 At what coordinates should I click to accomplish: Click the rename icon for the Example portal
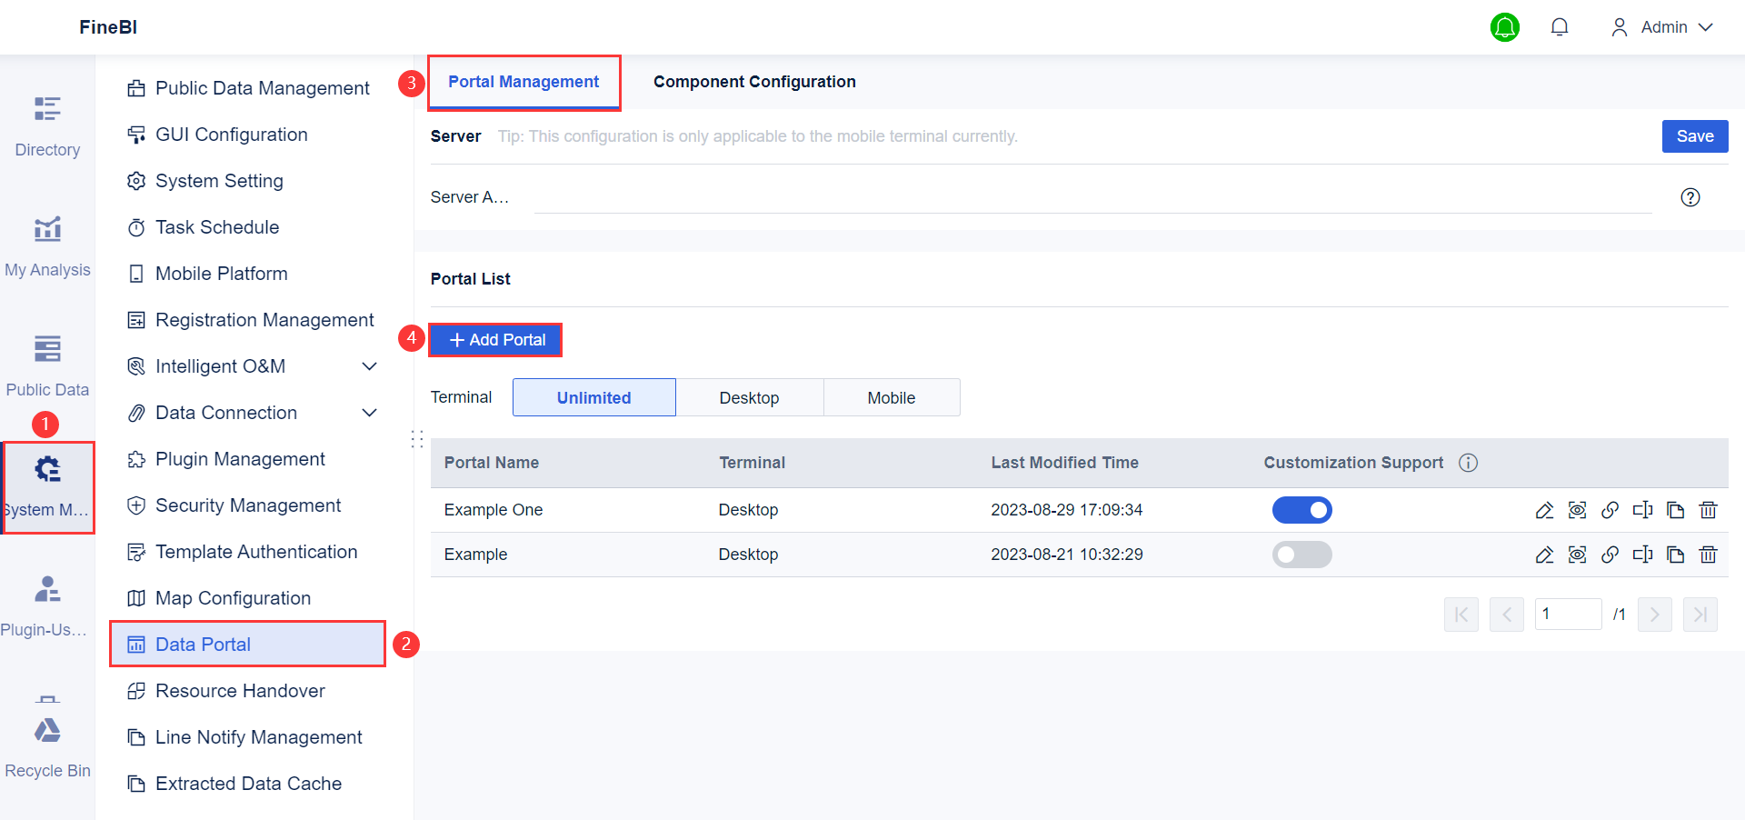coord(1643,555)
